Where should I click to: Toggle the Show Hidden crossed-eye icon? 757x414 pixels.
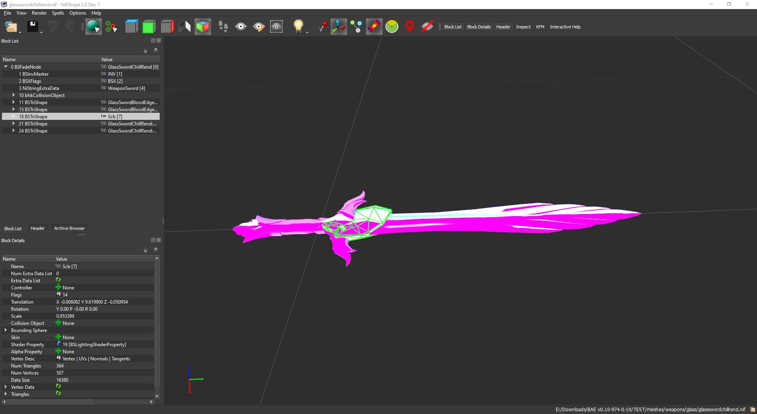427,27
